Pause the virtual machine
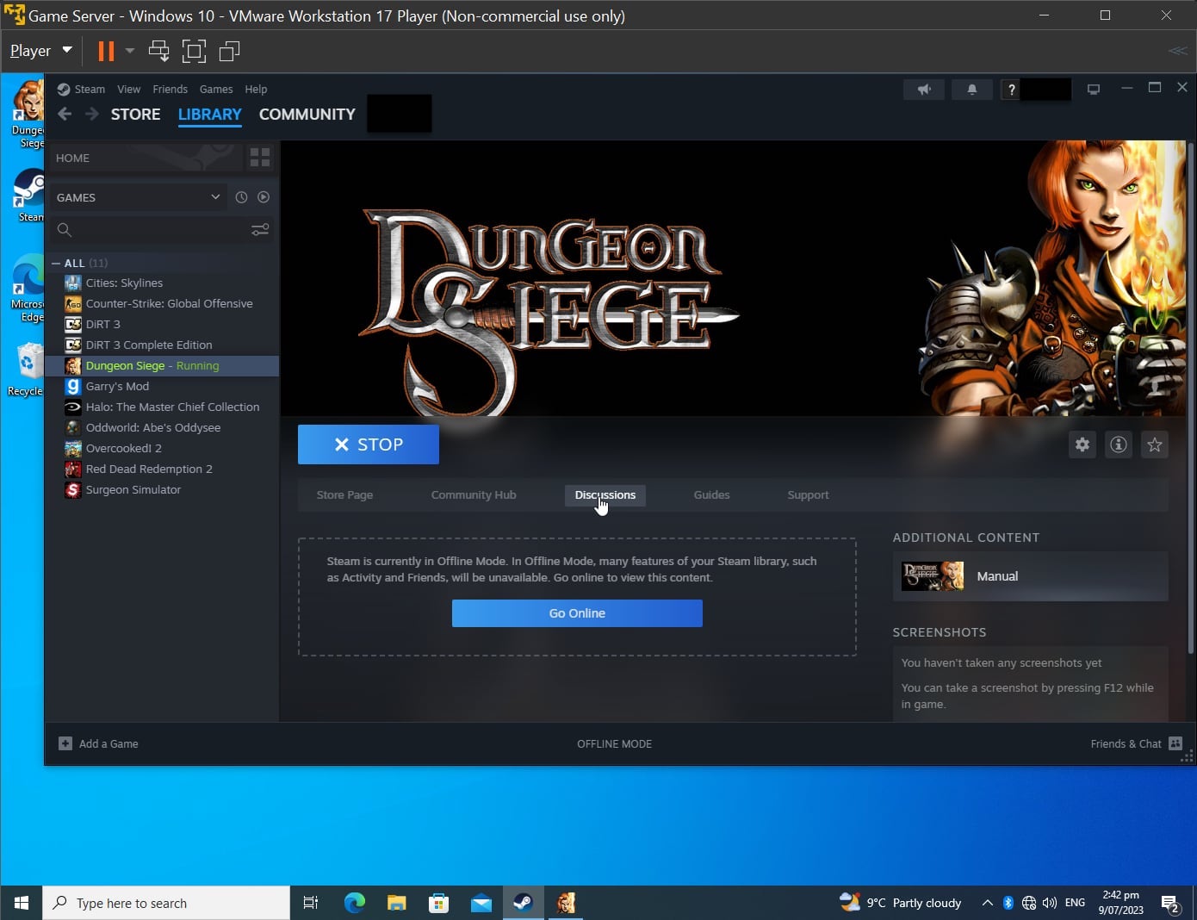This screenshot has width=1197, height=920. click(x=106, y=52)
